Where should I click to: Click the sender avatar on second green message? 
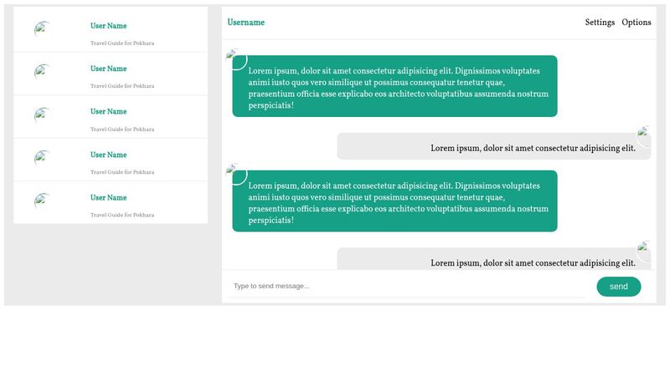point(236,175)
